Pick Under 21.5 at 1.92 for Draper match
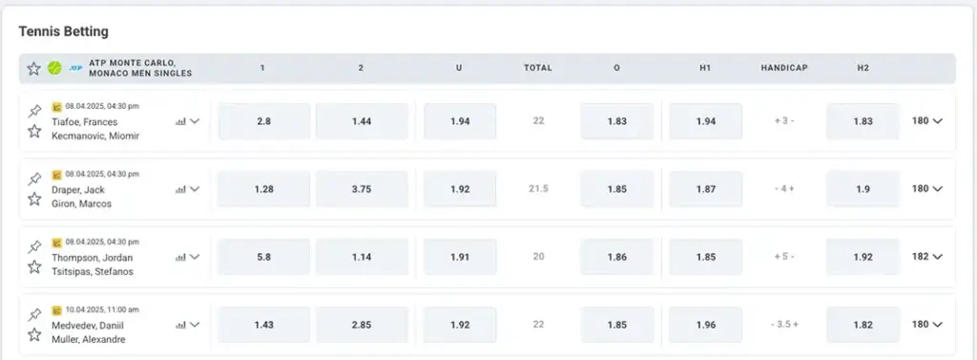977x360 pixels. tap(460, 189)
